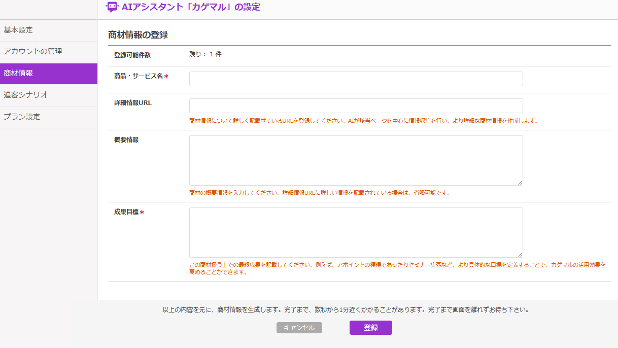Click the 成果目標 textarea resize grip
This screenshot has width=618, height=348.
click(520, 255)
